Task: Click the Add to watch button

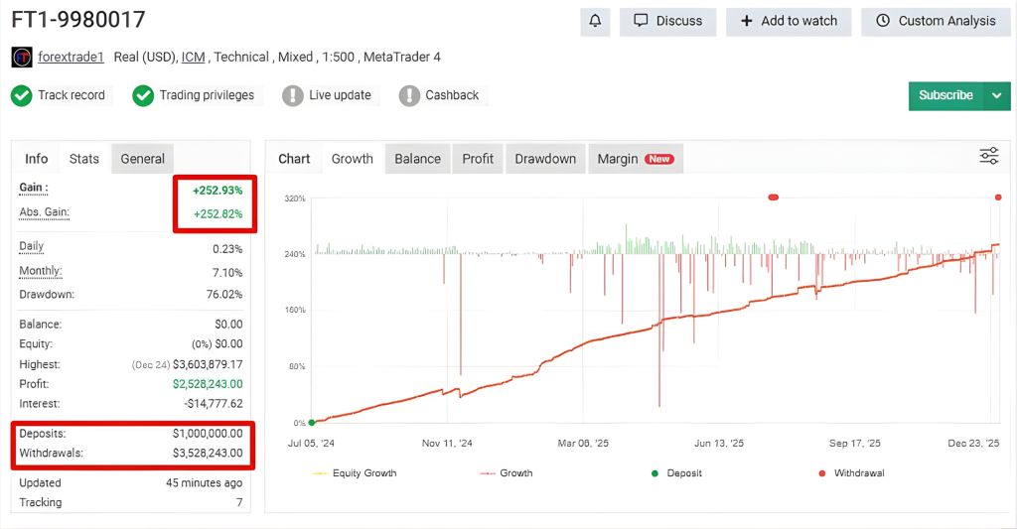Action: [x=789, y=21]
